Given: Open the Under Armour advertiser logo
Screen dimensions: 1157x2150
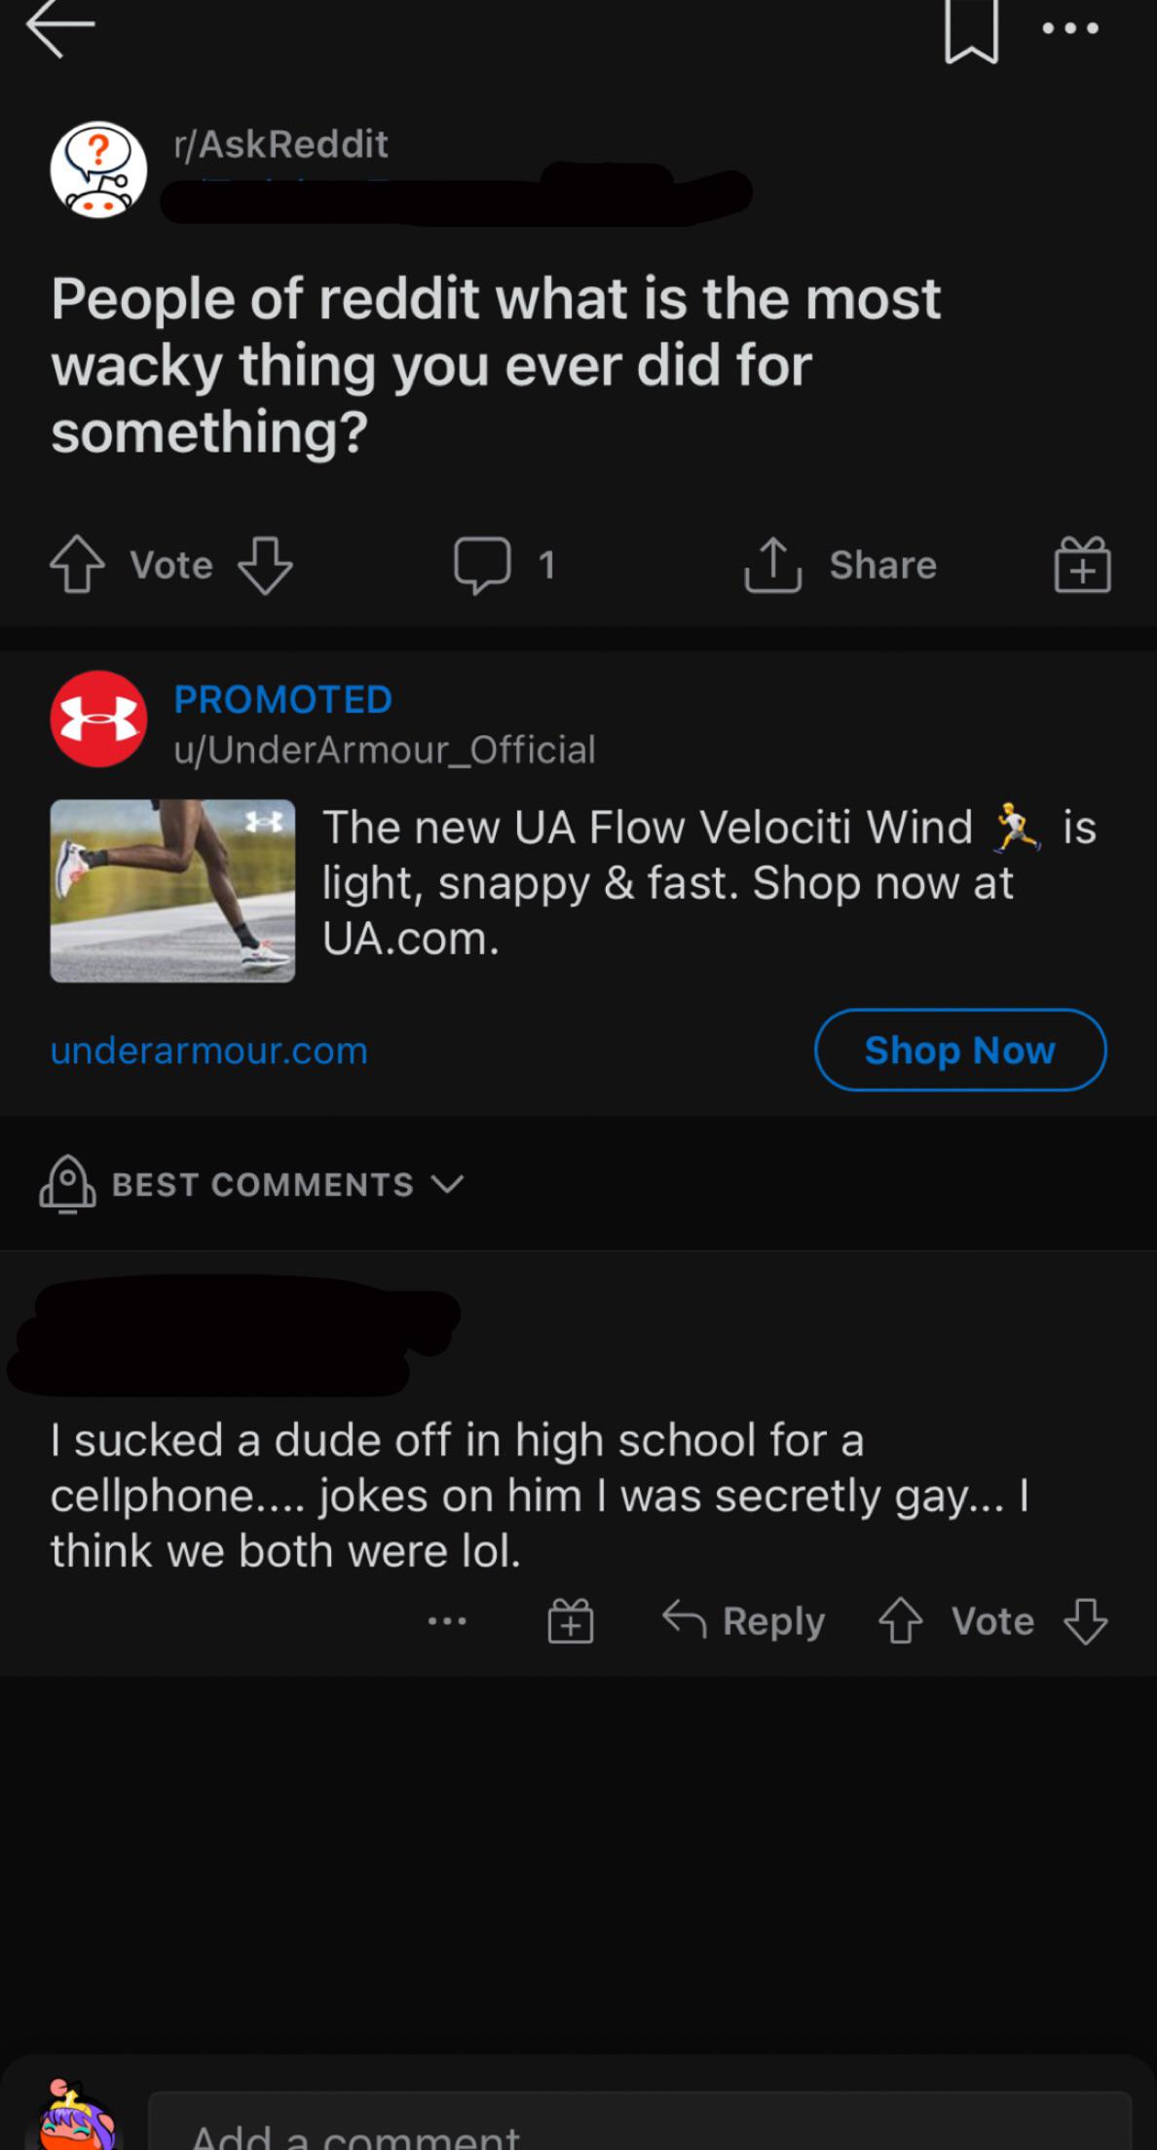Looking at the screenshot, I should coord(98,719).
